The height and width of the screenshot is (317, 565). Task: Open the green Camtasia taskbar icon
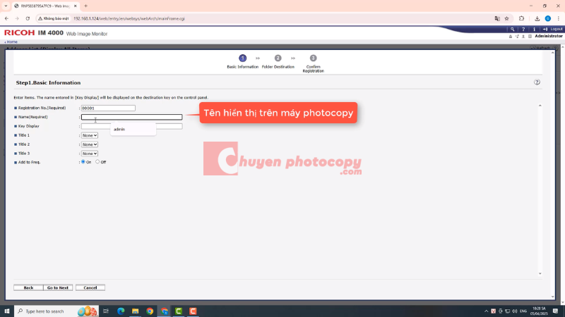point(179,311)
